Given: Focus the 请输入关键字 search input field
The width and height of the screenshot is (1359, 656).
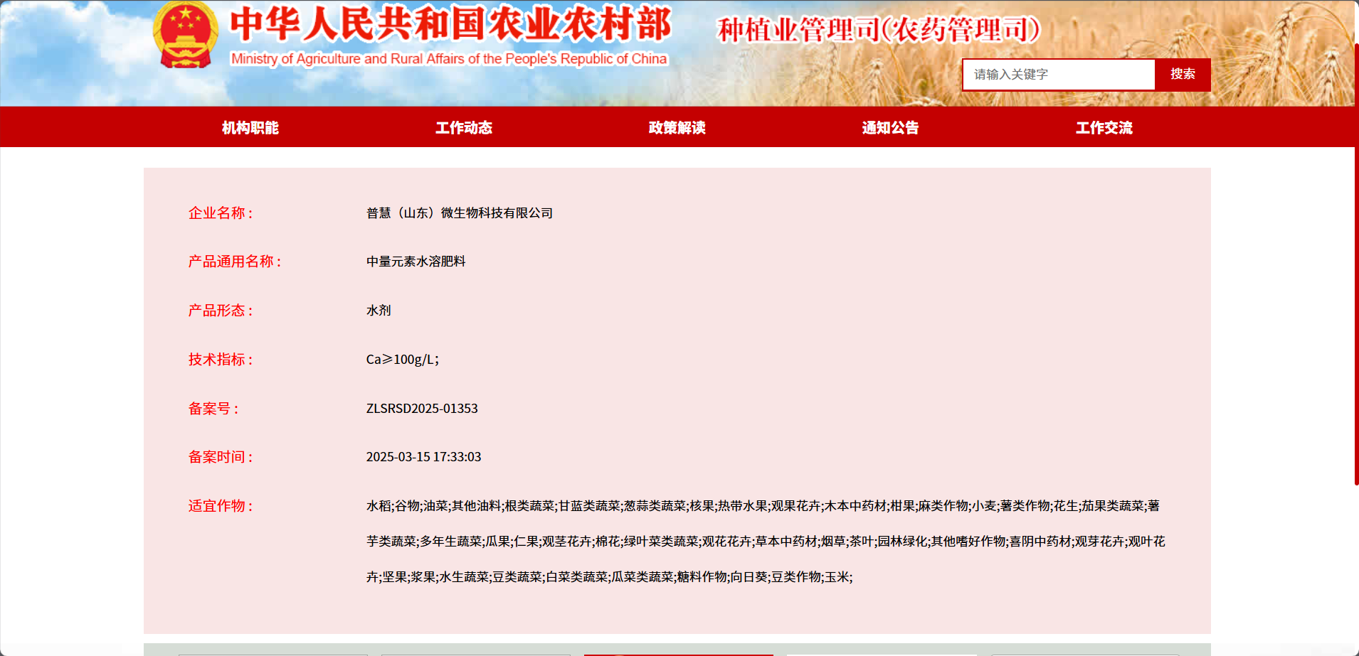Looking at the screenshot, I should click(x=1058, y=75).
